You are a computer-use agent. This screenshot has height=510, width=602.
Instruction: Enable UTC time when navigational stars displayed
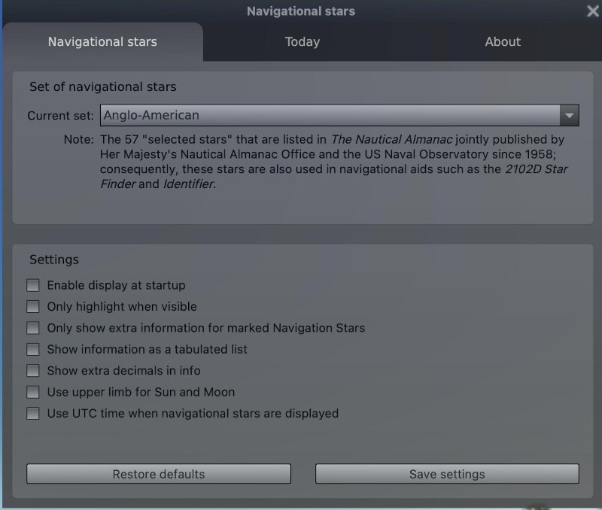click(33, 413)
